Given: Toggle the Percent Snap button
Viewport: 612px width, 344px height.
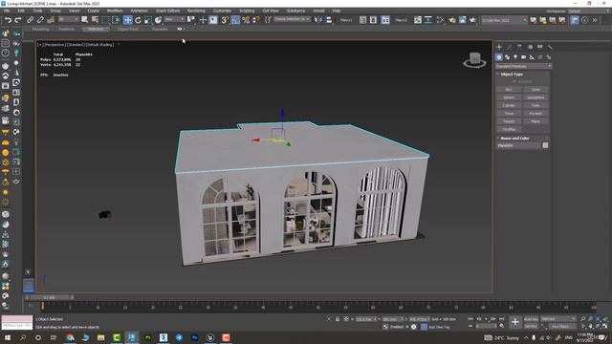Looking at the screenshot, I should (x=246, y=20).
